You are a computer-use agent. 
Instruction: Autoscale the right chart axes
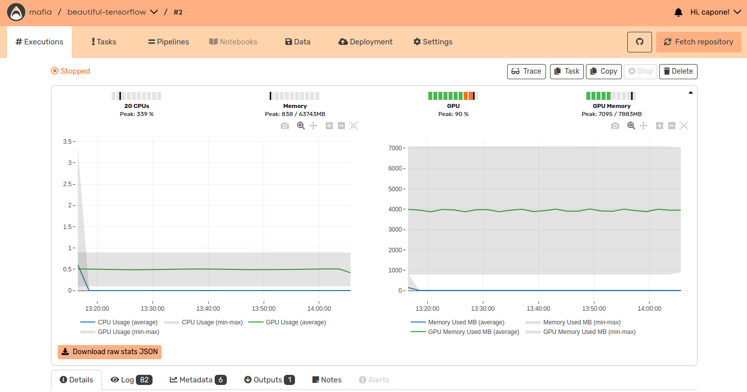click(684, 126)
